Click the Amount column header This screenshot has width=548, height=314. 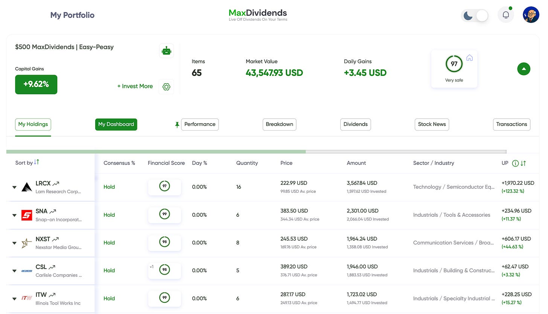pos(356,163)
